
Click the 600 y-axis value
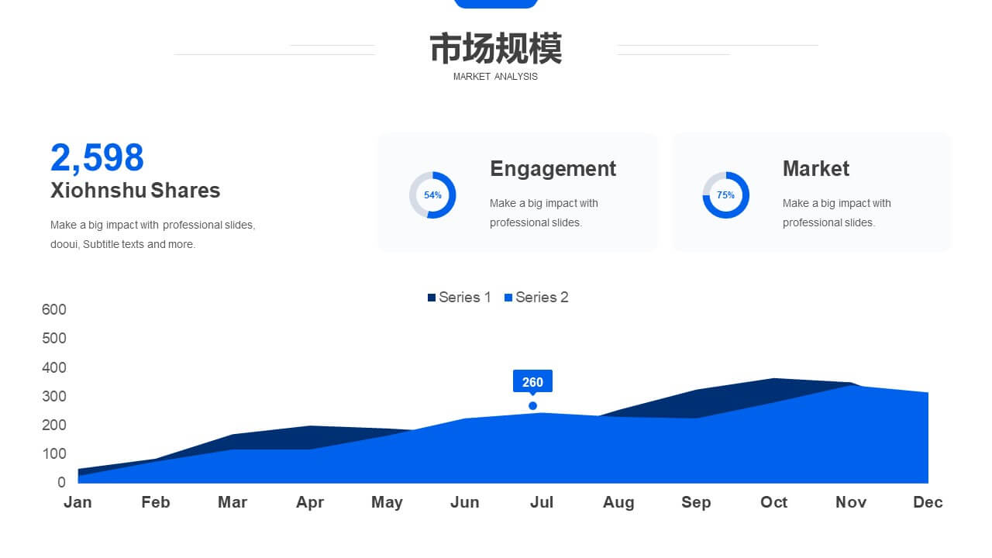54,310
